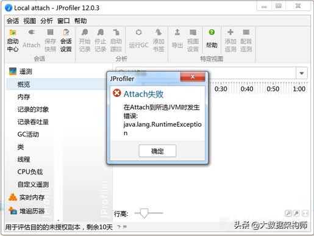Select 类 classes in sidebar
314x236 pixels.
(21, 147)
